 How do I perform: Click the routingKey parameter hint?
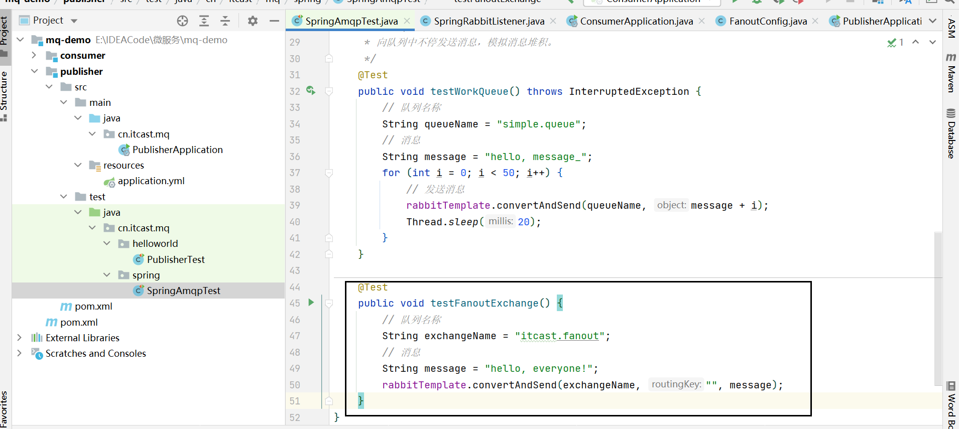(676, 384)
